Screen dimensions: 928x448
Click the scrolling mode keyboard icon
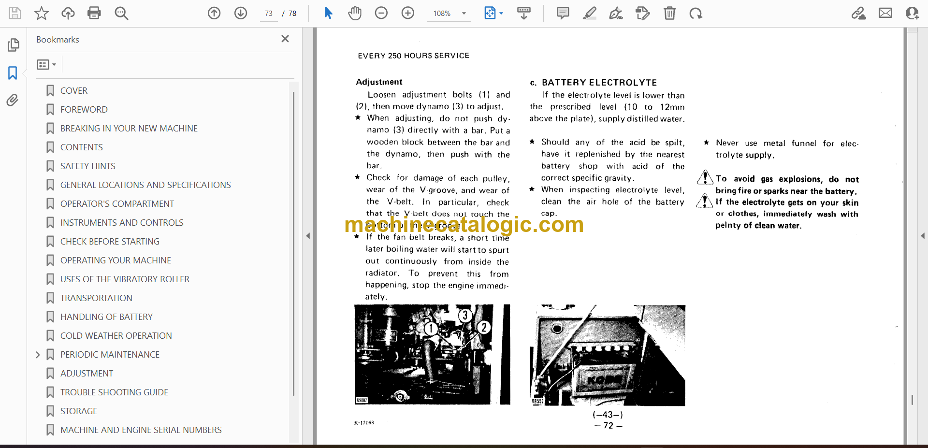[524, 13]
